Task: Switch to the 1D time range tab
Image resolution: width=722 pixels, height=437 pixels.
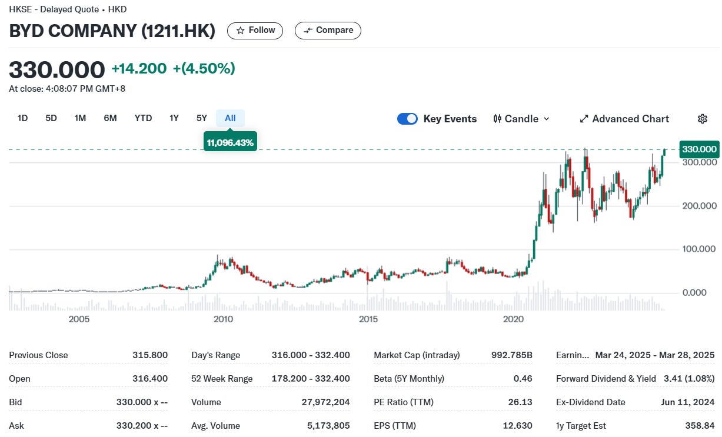Action: click(22, 118)
